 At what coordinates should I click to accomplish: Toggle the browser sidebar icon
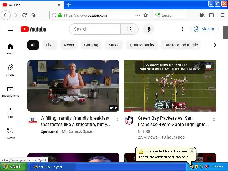point(211,15)
